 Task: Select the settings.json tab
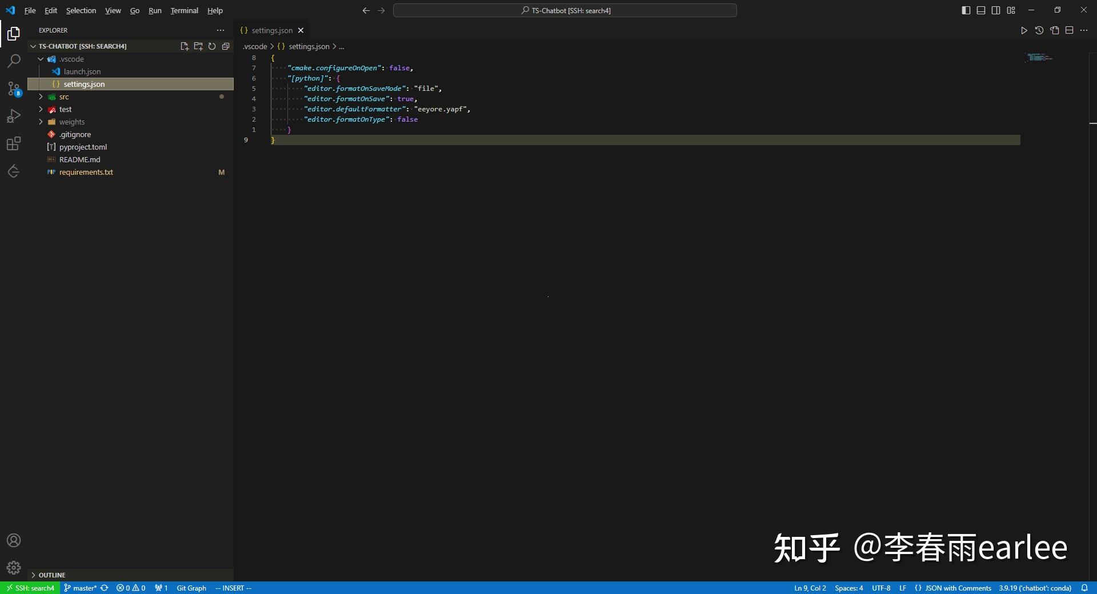tap(270, 30)
